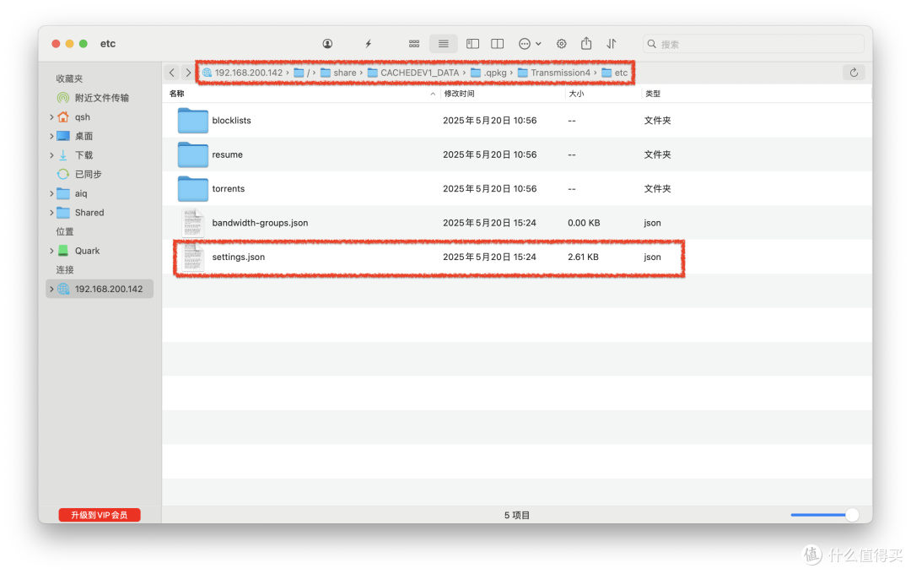Open the settings gear in toolbar

(561, 44)
